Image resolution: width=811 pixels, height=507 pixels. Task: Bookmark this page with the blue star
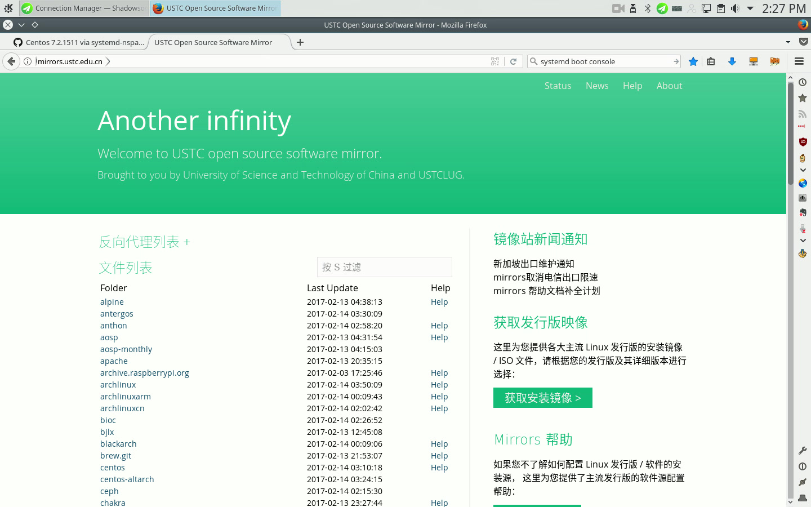pyautogui.click(x=693, y=61)
